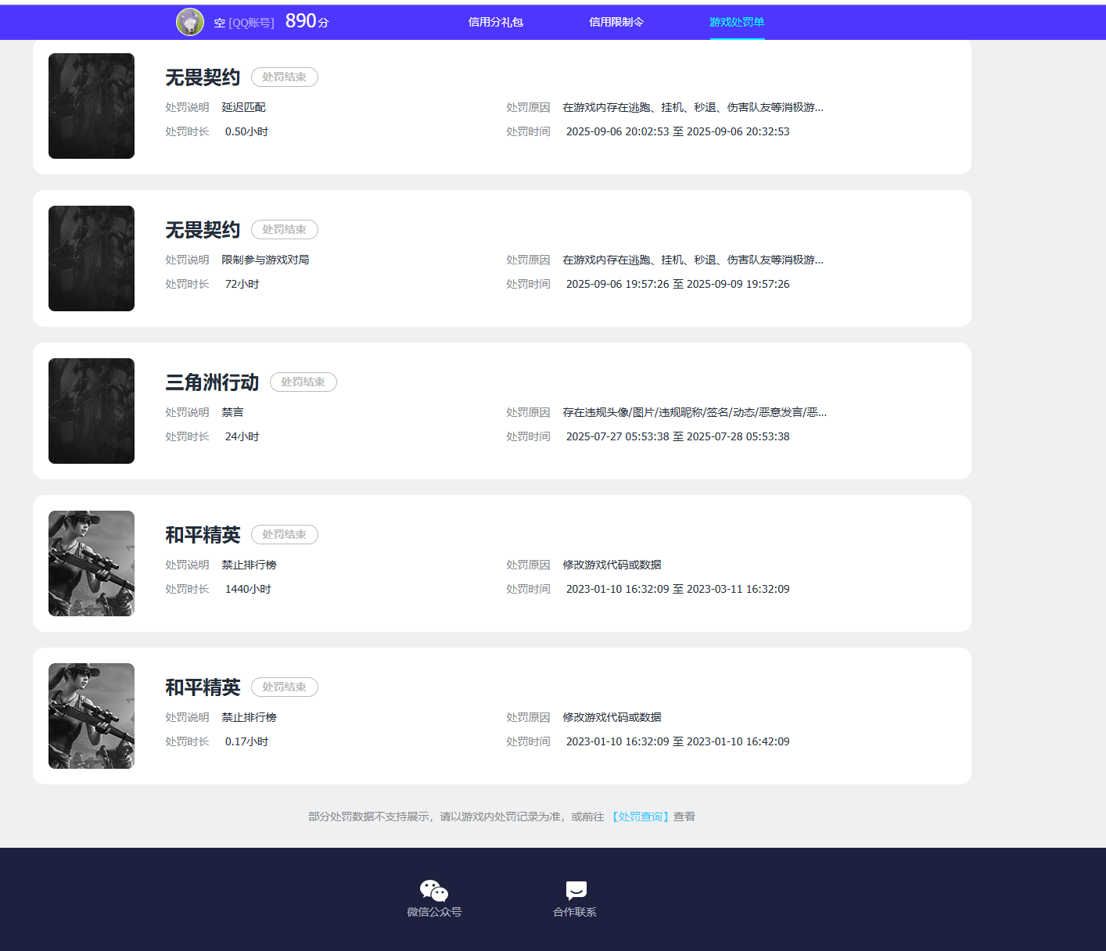The height and width of the screenshot is (951, 1106).
Task: Select the 延迟匹配 penalty description
Action: coord(244,107)
